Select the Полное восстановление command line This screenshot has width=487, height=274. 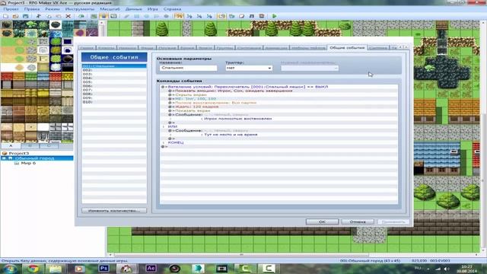(279, 103)
